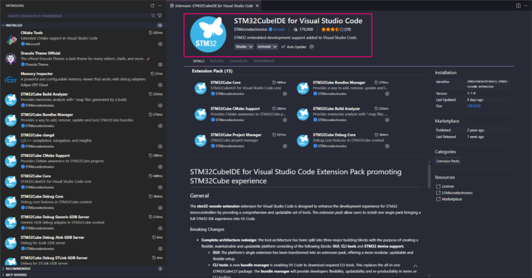Open manage gear for Dracula Theme Official

(160, 64)
